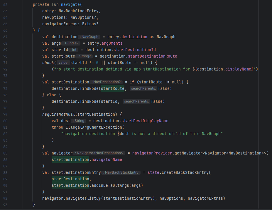Click $dest template variable in error string
272x210 pixels.
point(123,134)
